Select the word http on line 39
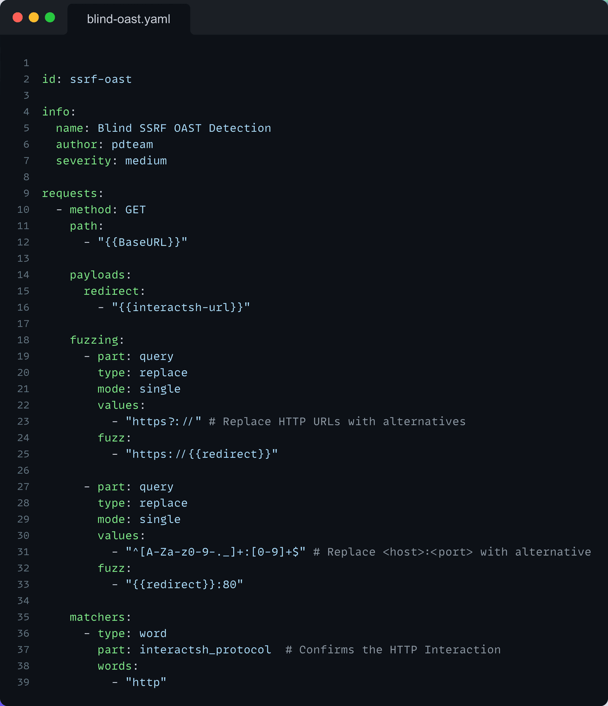The height and width of the screenshot is (706, 608). click(146, 682)
